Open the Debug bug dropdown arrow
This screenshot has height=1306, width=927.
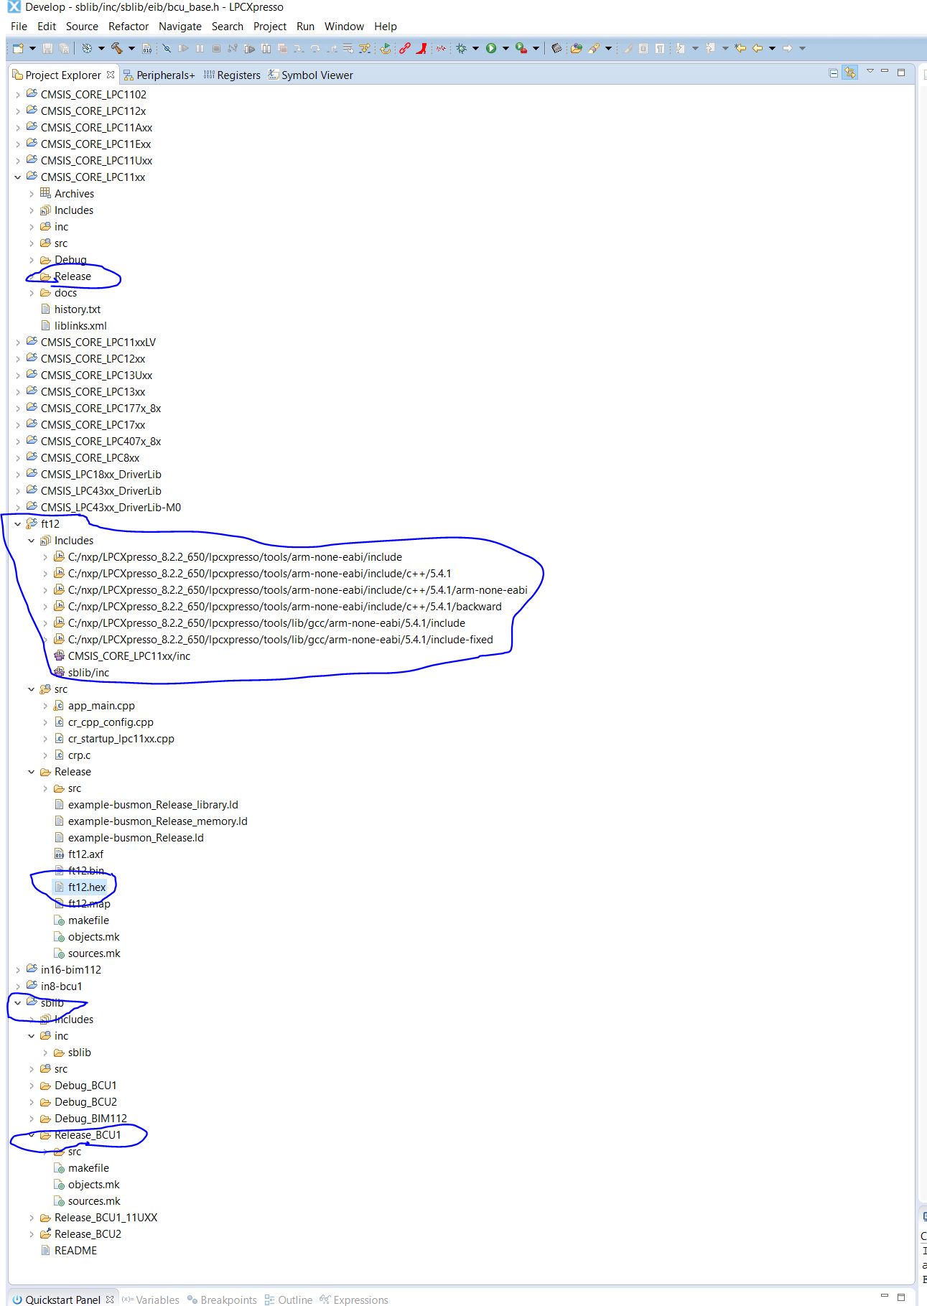(475, 48)
